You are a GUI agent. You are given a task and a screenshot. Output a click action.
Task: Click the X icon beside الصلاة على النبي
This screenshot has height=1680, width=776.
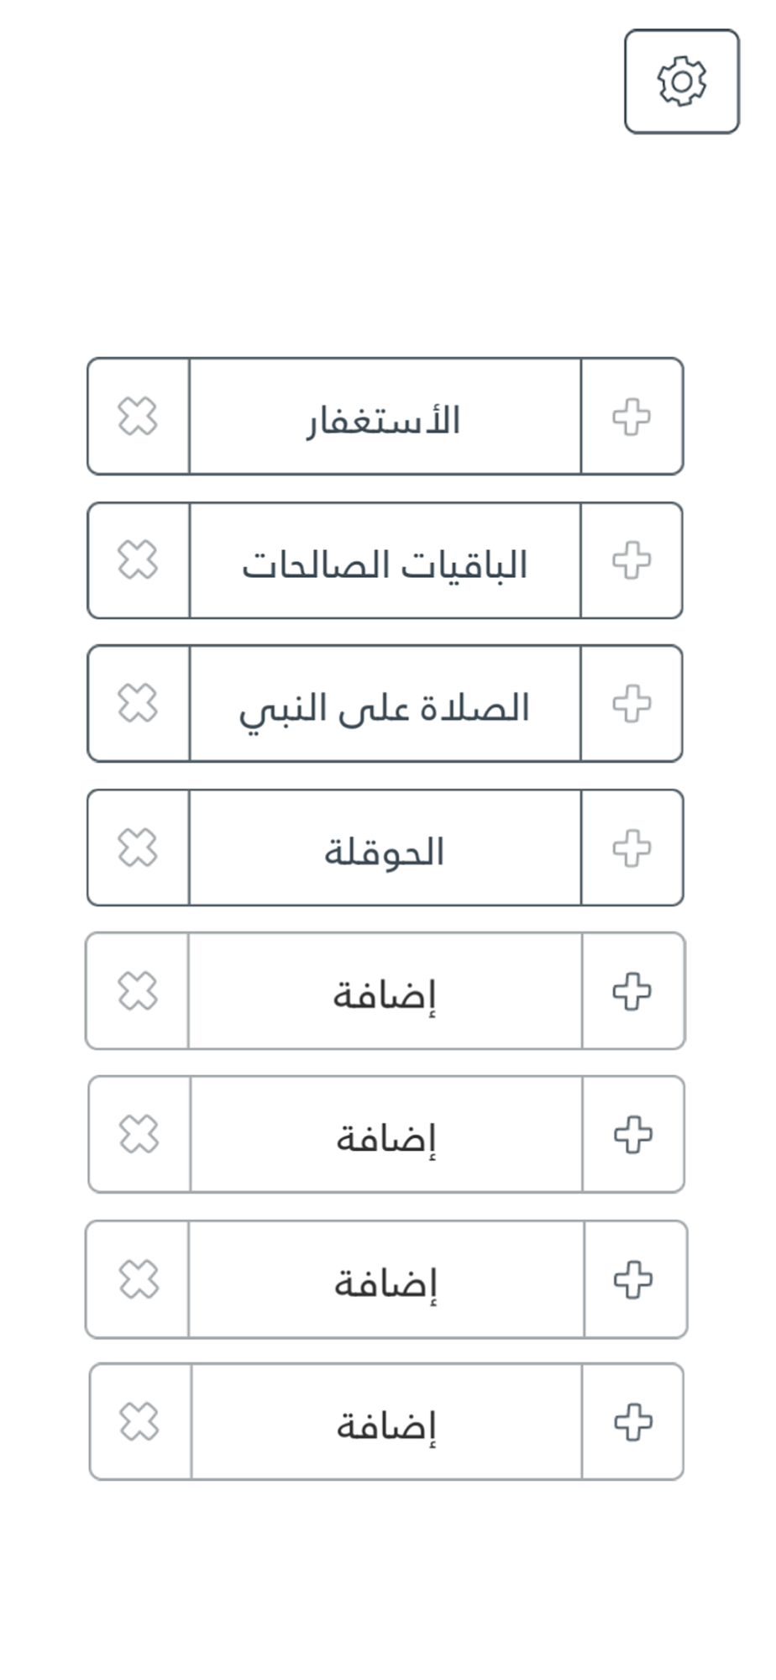(138, 704)
